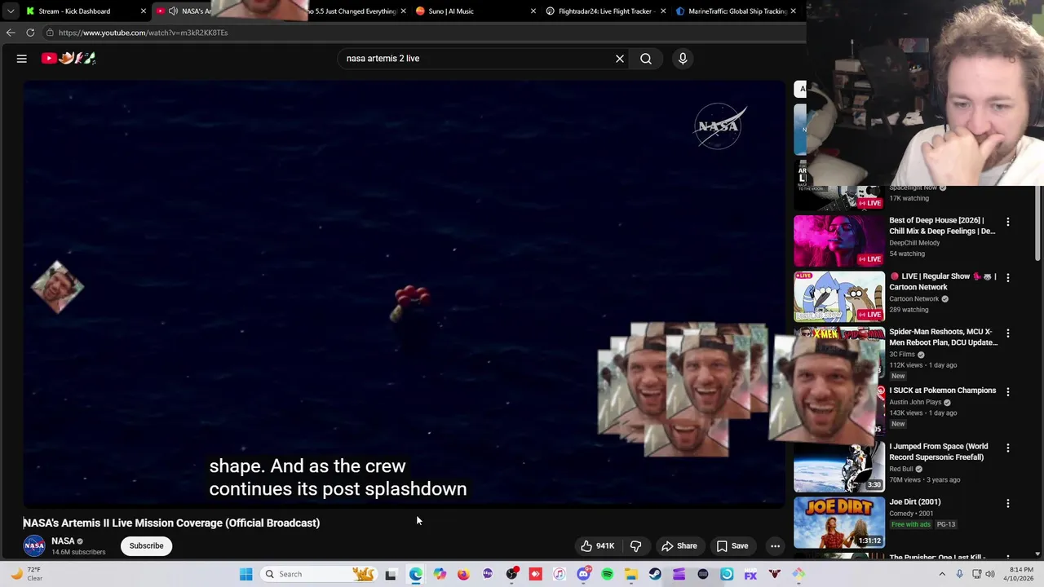Open the weather widget showing 72°F
The height and width of the screenshot is (587, 1044).
(25, 574)
